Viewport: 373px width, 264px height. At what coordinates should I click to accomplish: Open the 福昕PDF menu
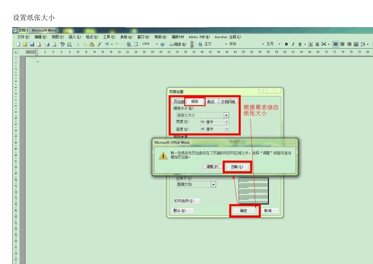178,37
